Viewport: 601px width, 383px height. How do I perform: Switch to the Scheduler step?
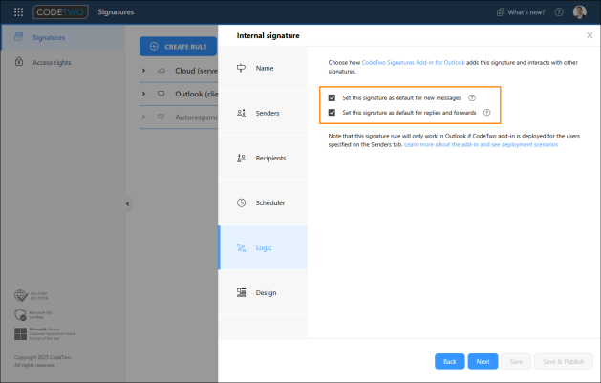click(263, 202)
